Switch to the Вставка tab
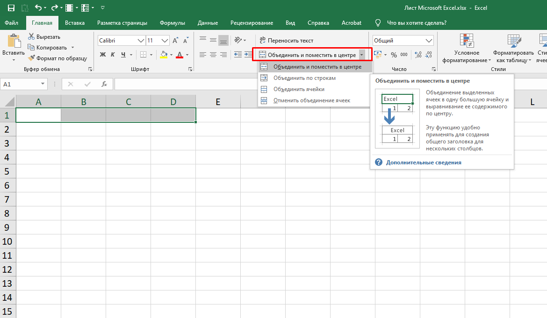Viewport: 547px width, 318px height. tap(75, 23)
